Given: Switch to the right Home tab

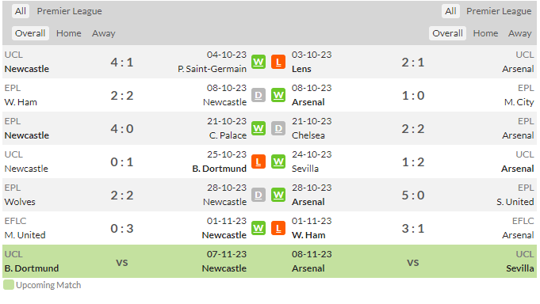Looking at the screenshot, I should click(485, 33).
